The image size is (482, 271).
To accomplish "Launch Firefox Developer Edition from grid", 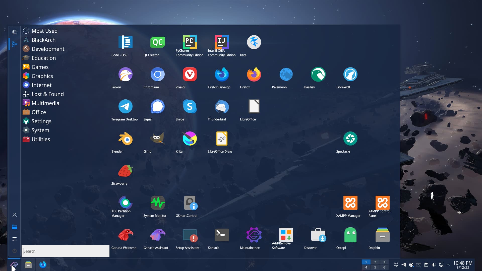I will (x=222, y=74).
